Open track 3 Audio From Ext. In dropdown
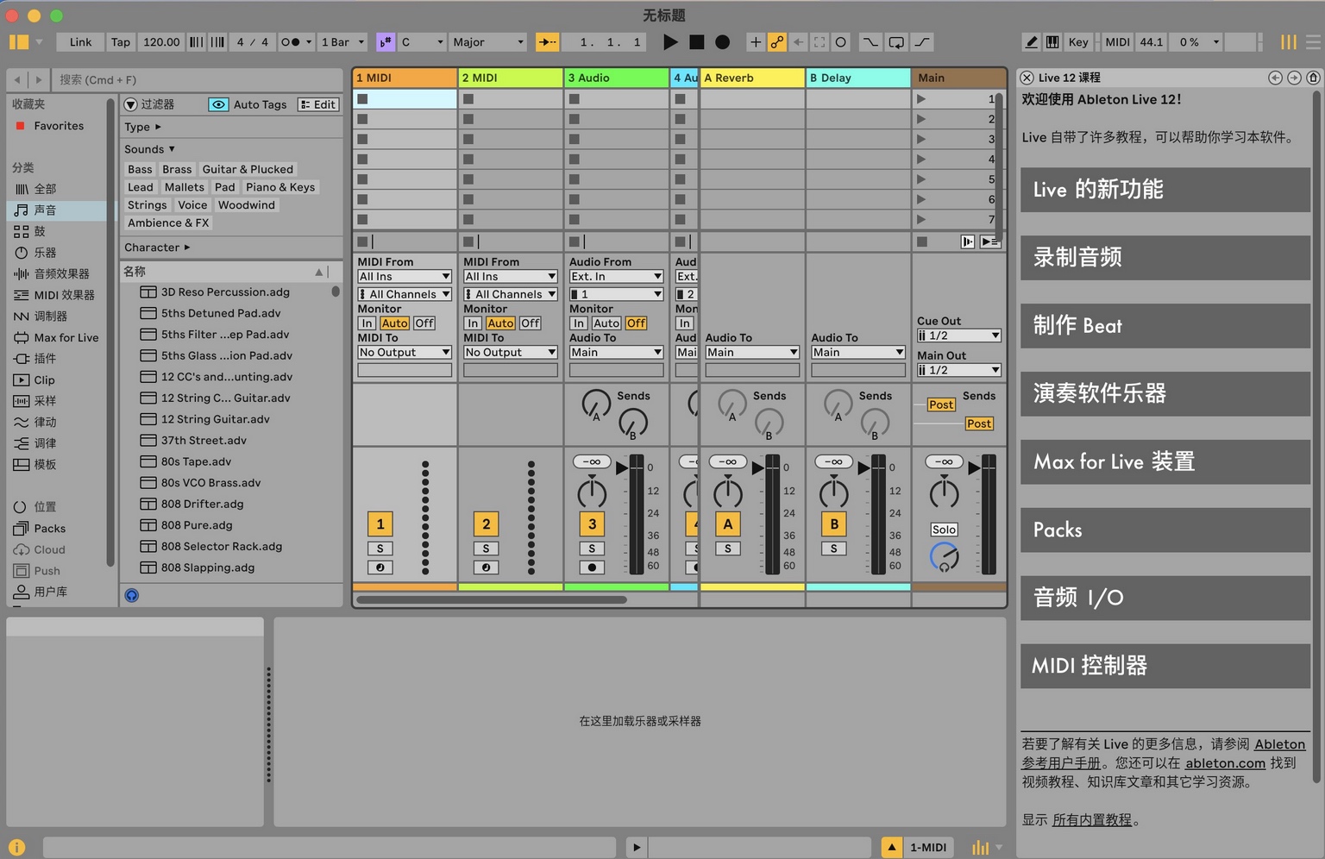Screen dimensions: 1325x859 tap(616, 277)
